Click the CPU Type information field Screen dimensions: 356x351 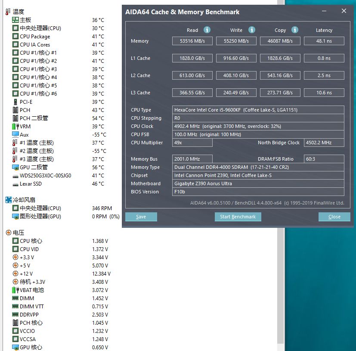coord(258,110)
